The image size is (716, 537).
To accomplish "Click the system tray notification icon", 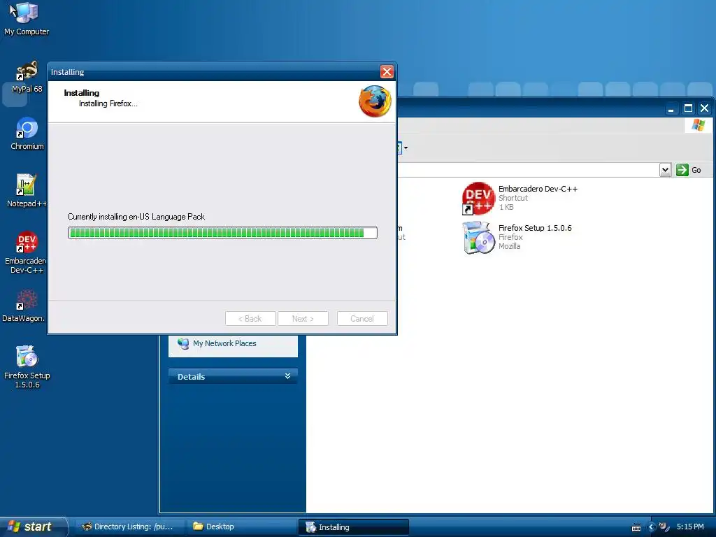I will [664, 527].
